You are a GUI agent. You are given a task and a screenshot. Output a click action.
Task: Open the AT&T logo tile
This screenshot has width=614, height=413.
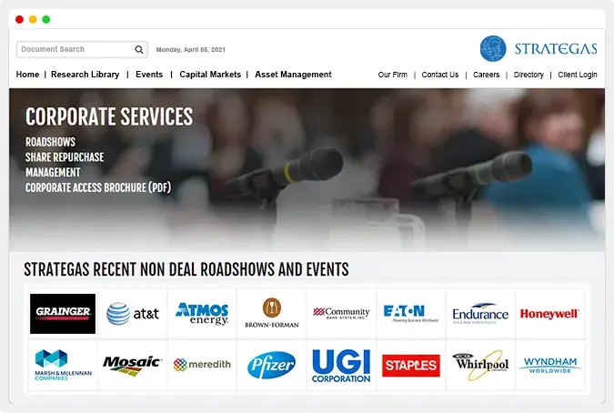133,314
